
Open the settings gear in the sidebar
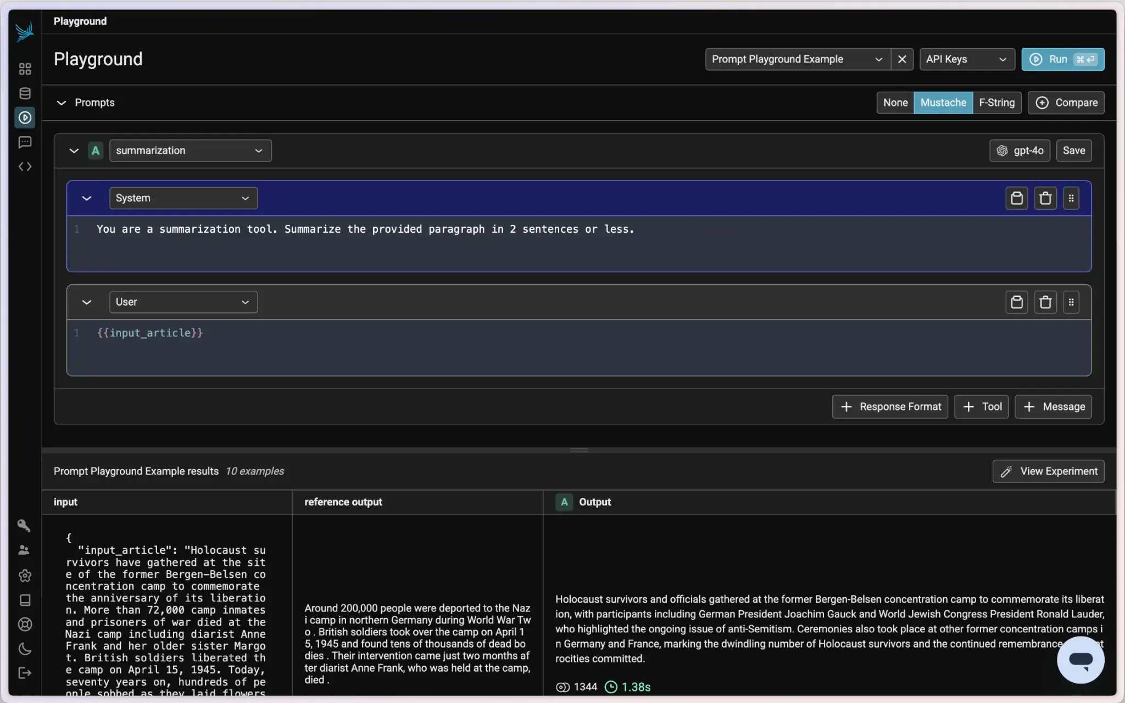pyautogui.click(x=25, y=575)
